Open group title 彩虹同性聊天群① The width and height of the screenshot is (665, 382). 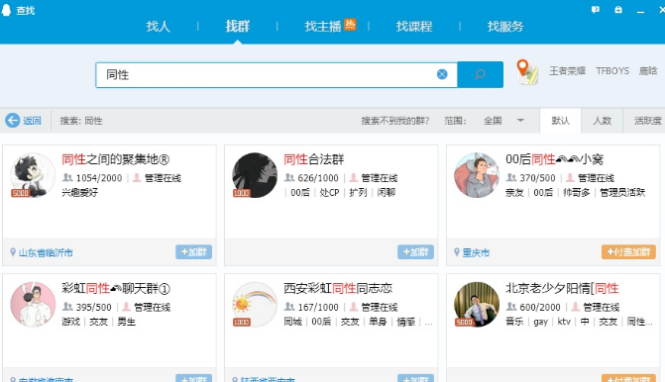(x=116, y=289)
